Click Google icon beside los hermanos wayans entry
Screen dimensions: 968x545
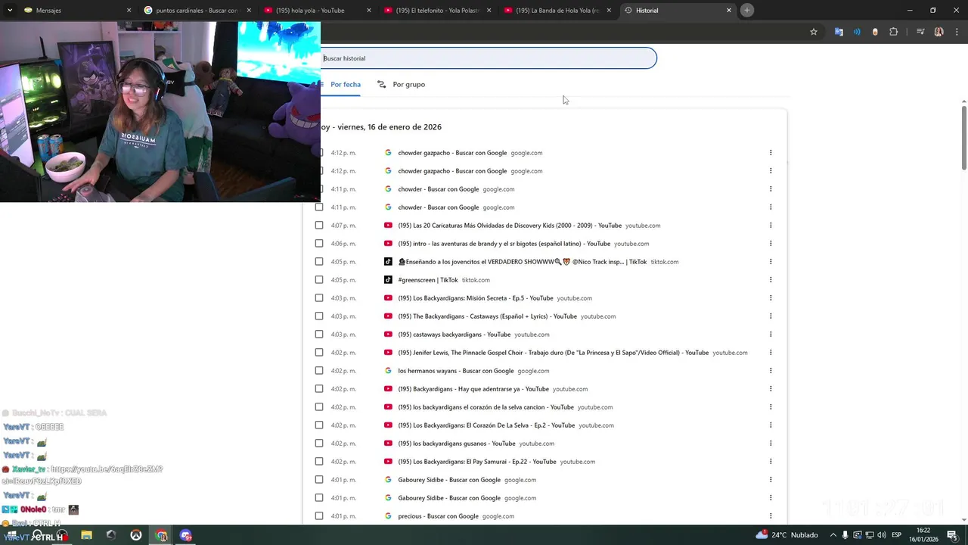(388, 371)
